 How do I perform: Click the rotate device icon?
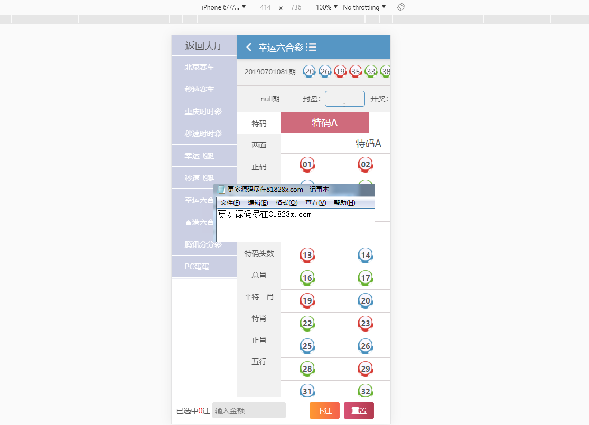point(401,7)
